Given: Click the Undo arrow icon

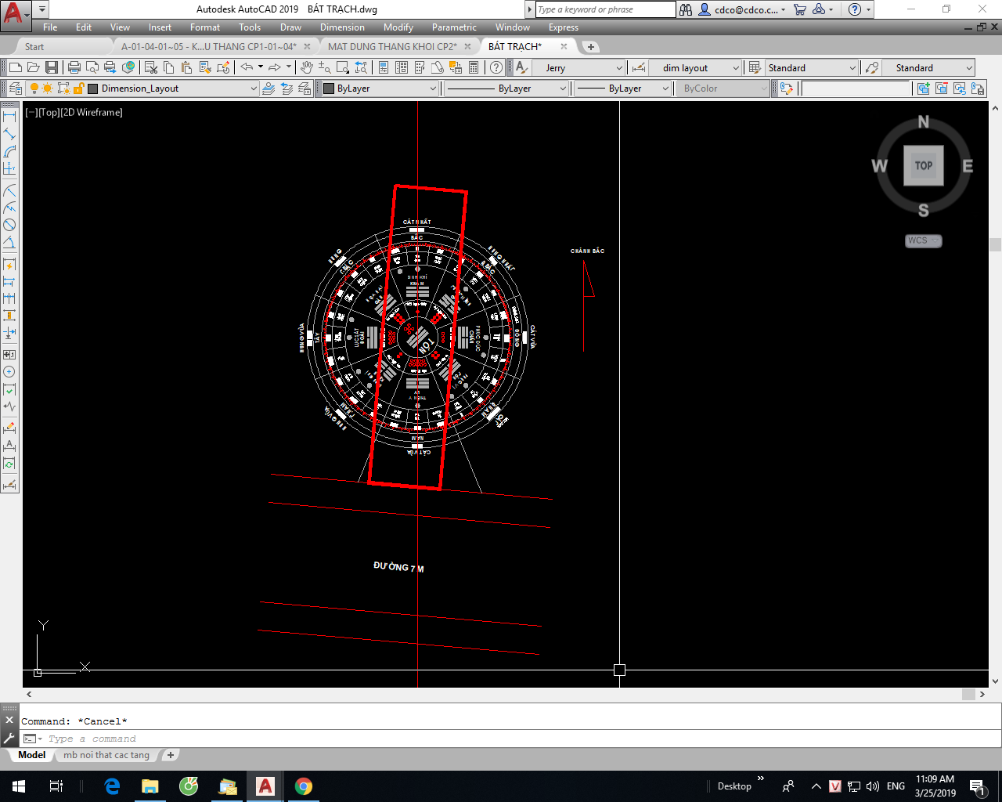Looking at the screenshot, I should coord(247,68).
